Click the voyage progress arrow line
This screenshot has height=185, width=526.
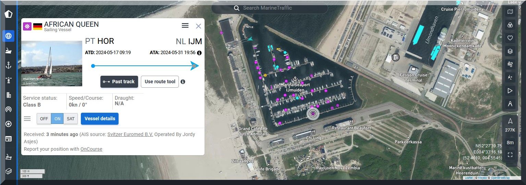[144, 66]
